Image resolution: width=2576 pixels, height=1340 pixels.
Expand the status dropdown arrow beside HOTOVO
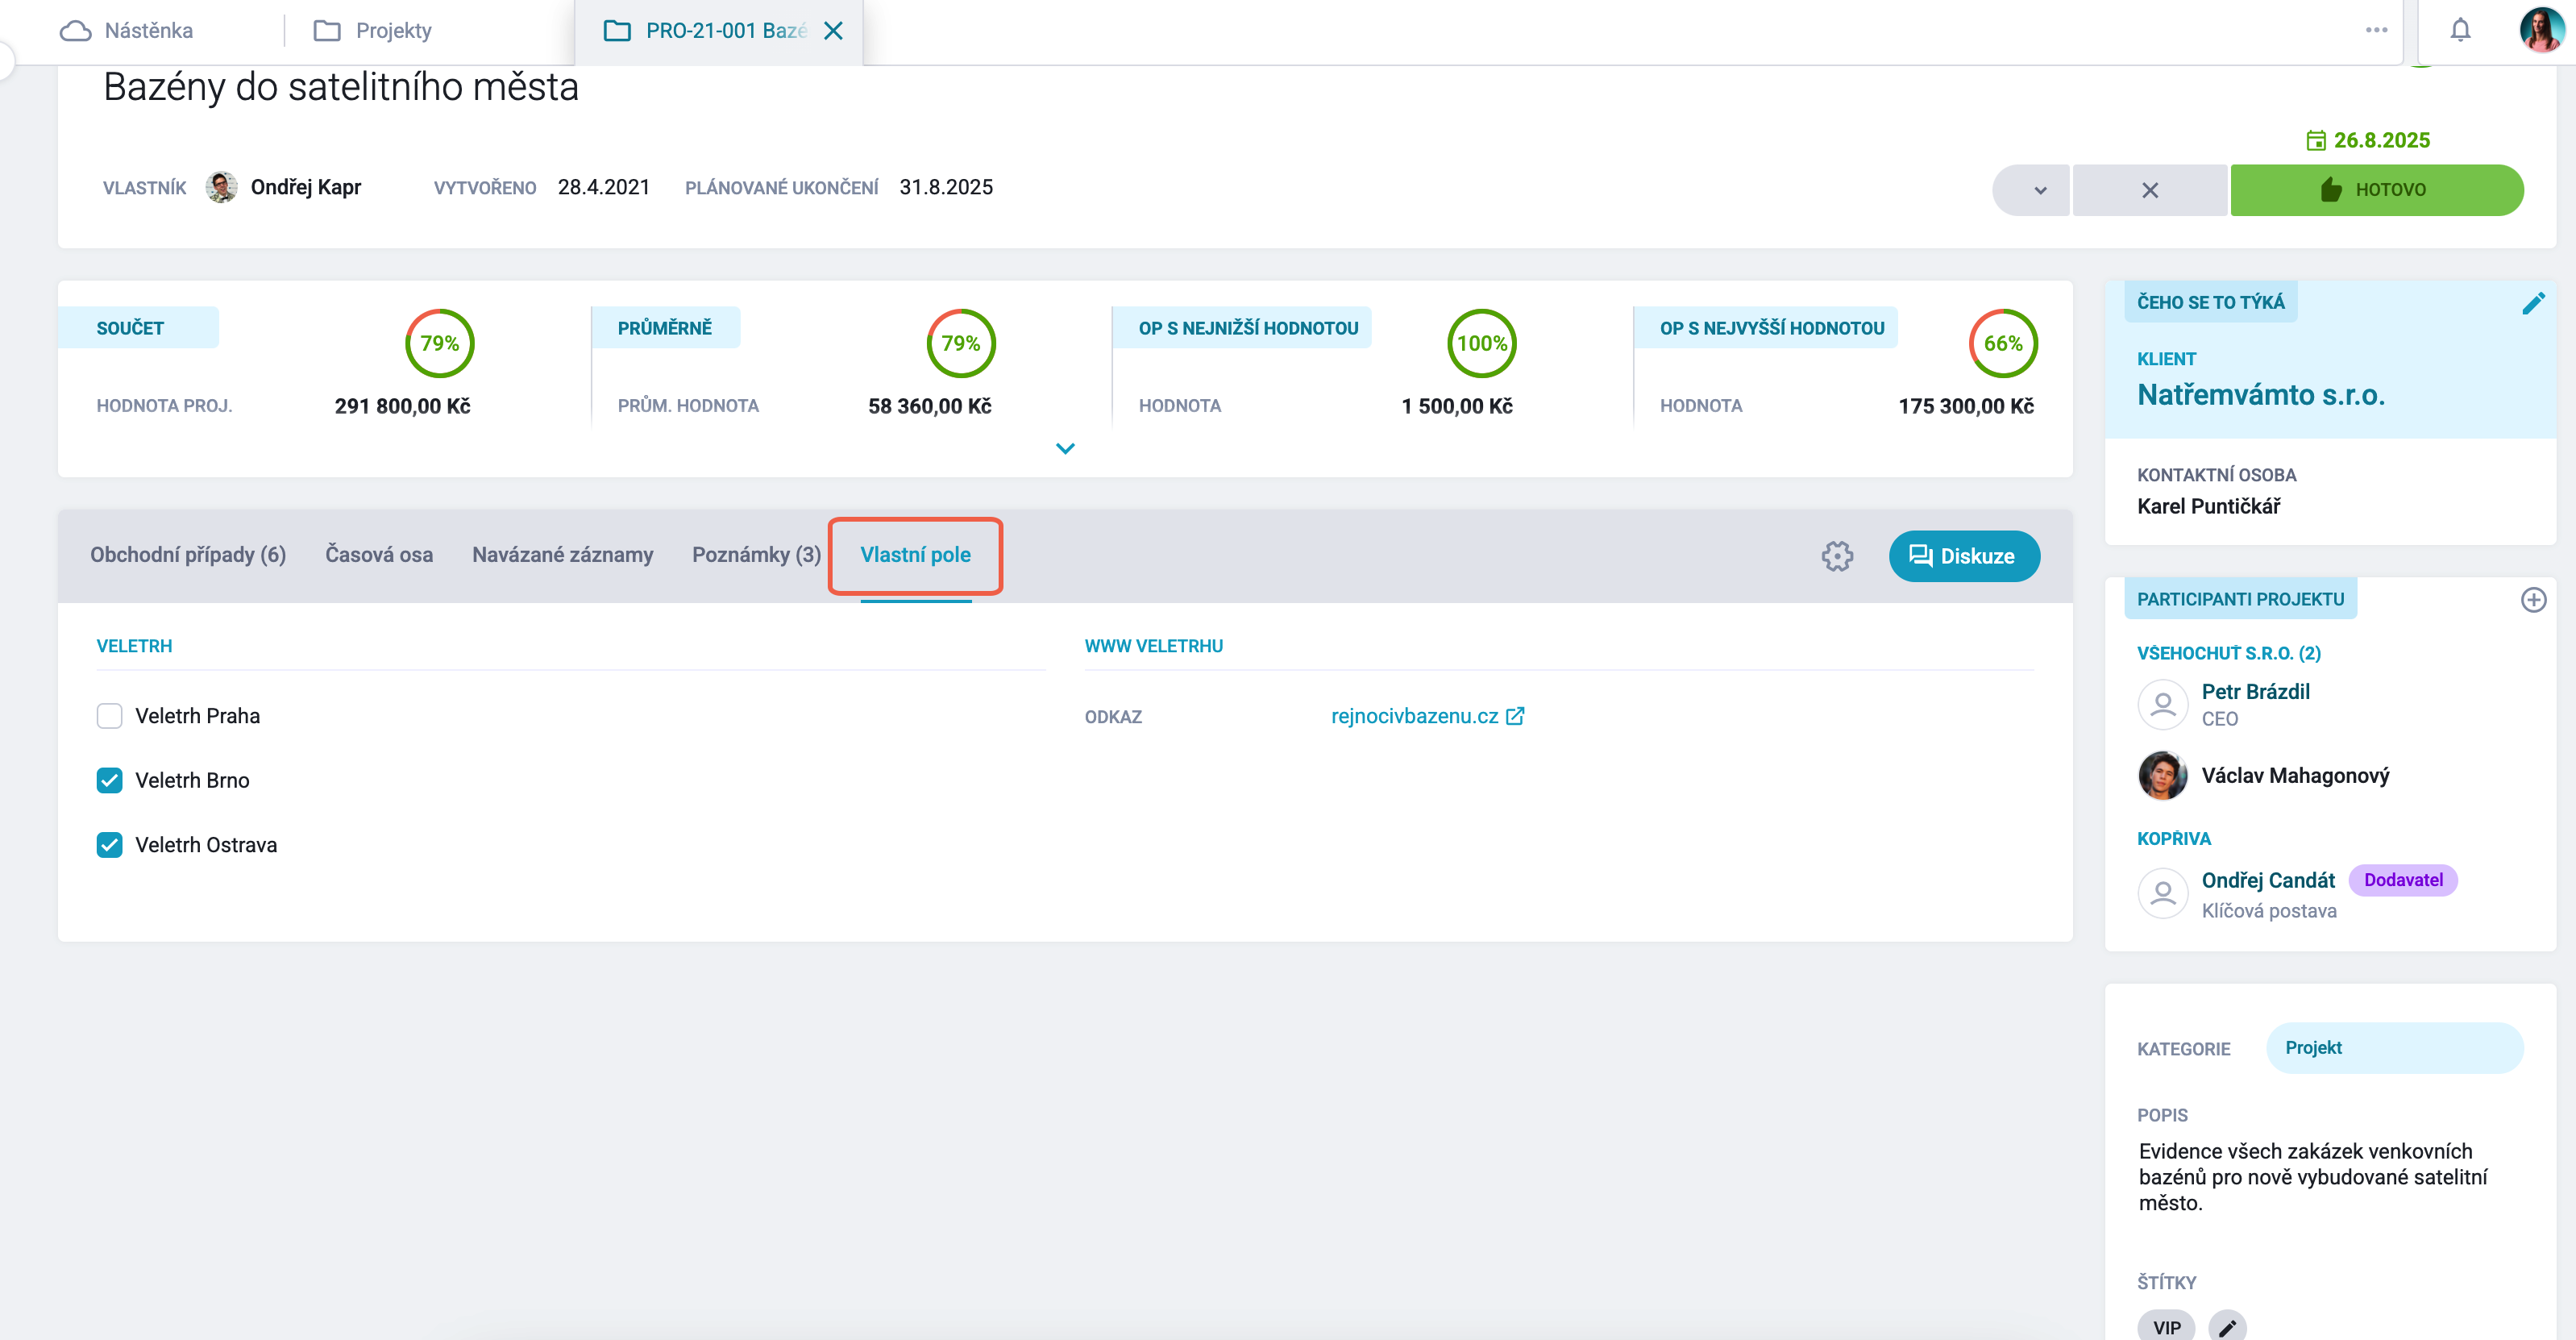(x=2039, y=190)
